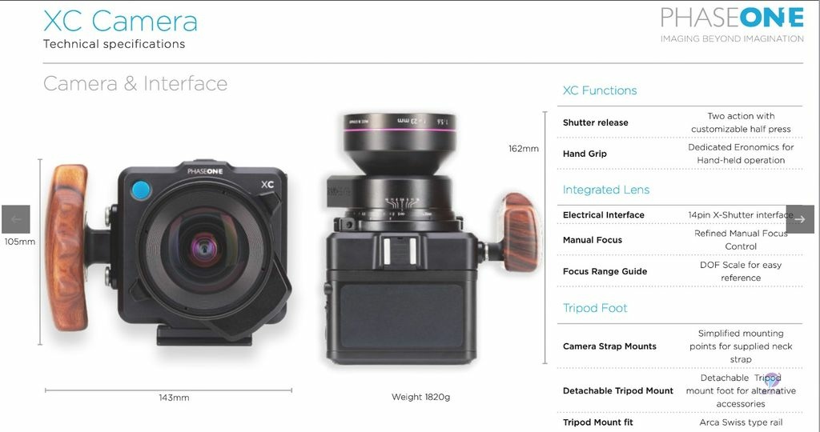Click the Shutter release row label

pos(595,122)
